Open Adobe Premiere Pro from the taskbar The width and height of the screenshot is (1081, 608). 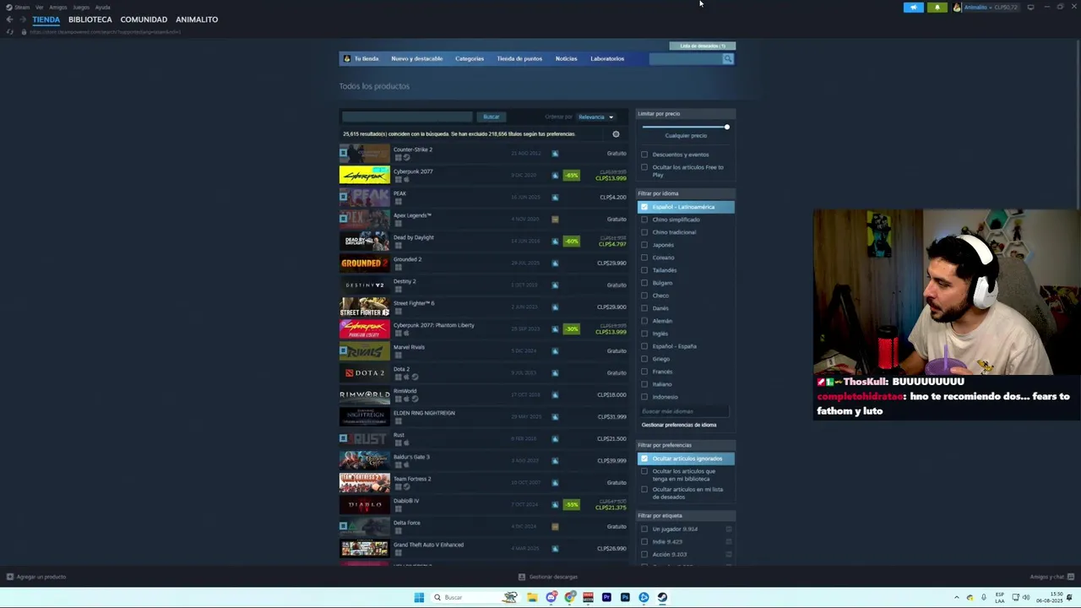606,597
